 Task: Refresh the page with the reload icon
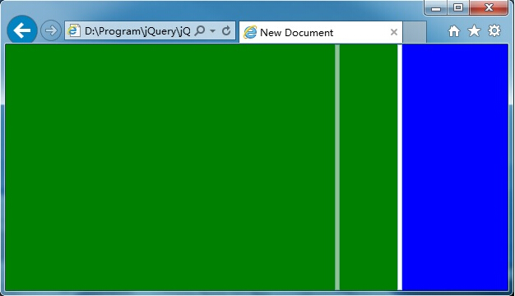pyautogui.click(x=226, y=31)
